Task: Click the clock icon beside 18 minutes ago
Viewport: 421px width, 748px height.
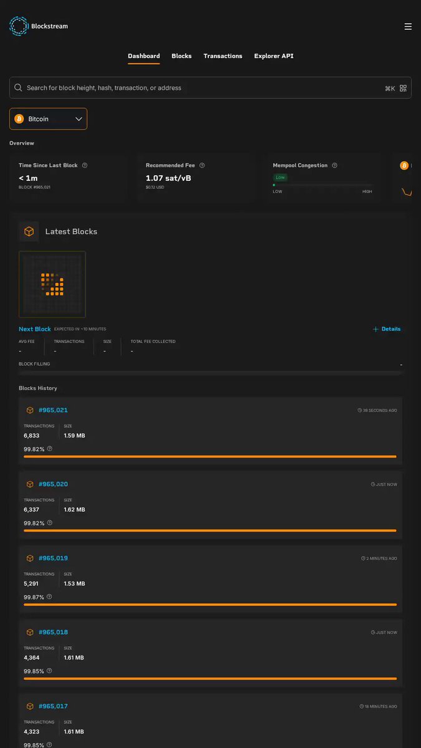Action: (362, 706)
